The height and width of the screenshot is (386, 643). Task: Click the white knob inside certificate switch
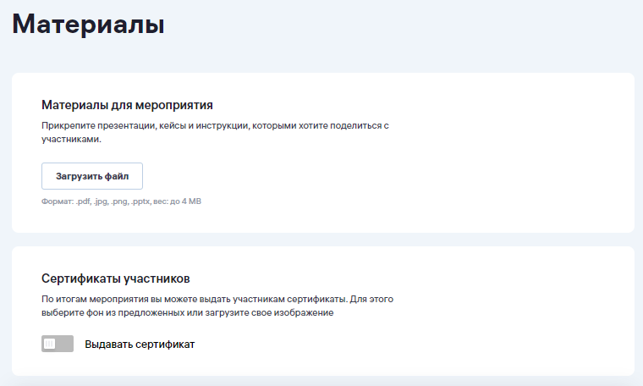pyautogui.click(x=50, y=344)
